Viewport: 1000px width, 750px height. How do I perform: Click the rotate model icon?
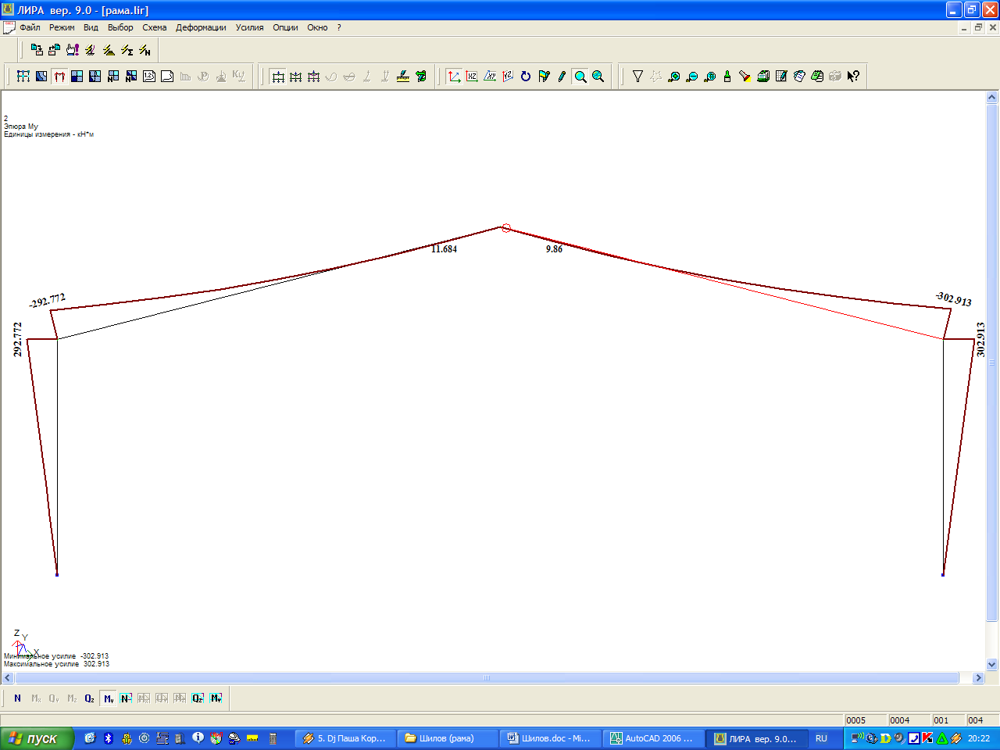coord(526,76)
